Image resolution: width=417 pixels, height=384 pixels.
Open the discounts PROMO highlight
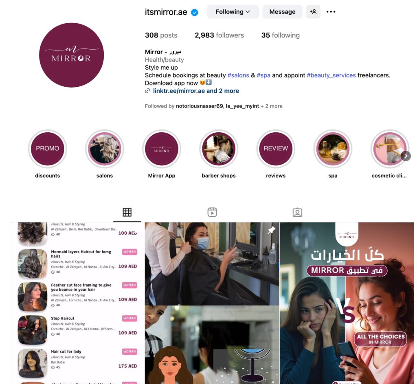point(48,149)
